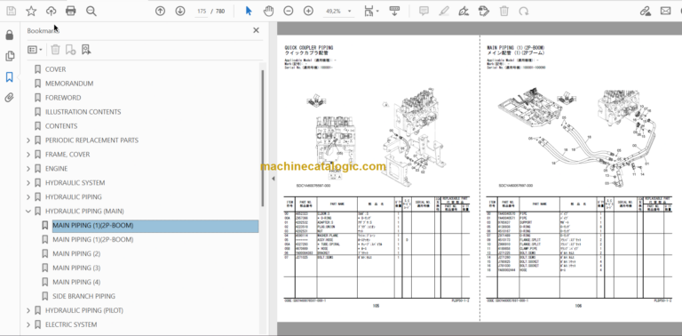Click the new bookmark icon
The height and width of the screenshot is (336, 682).
[70, 50]
